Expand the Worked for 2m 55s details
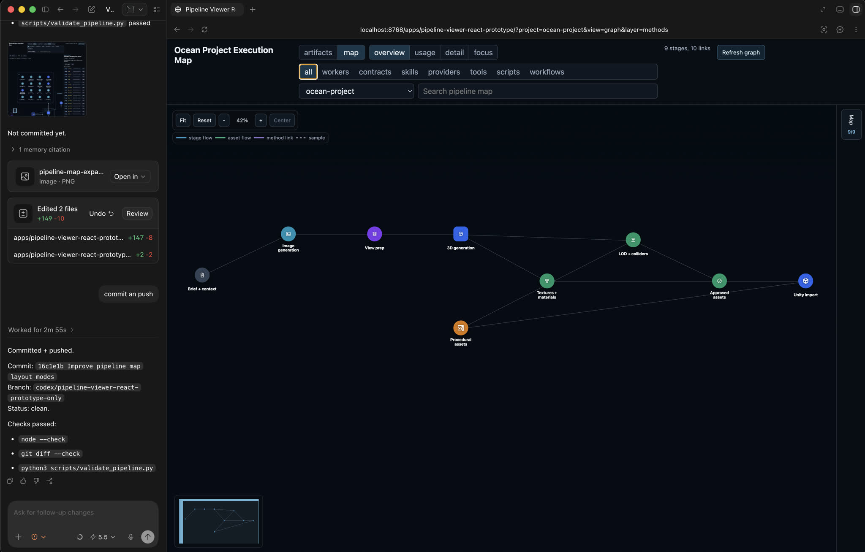Viewport: 865px width, 552px height. coord(41,330)
